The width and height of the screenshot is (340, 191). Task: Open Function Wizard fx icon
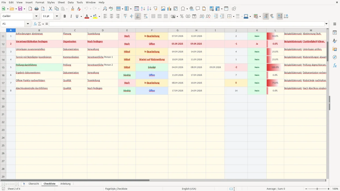[x=35, y=24]
